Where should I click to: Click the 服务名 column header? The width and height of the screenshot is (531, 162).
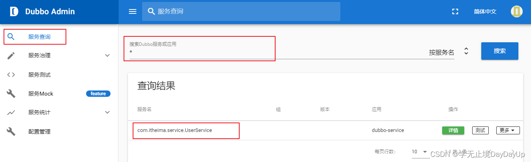[144, 109]
